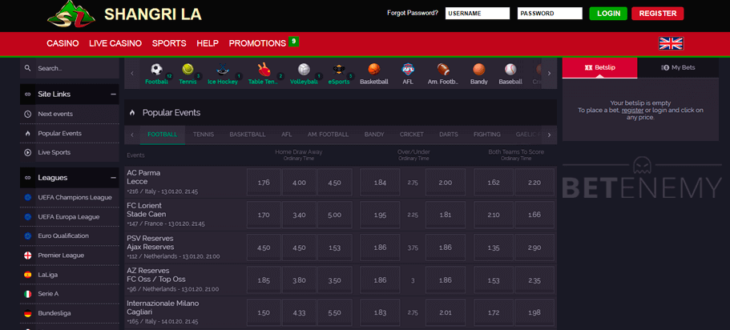
Task: Click the Live Sports play icon
Action: [27, 152]
